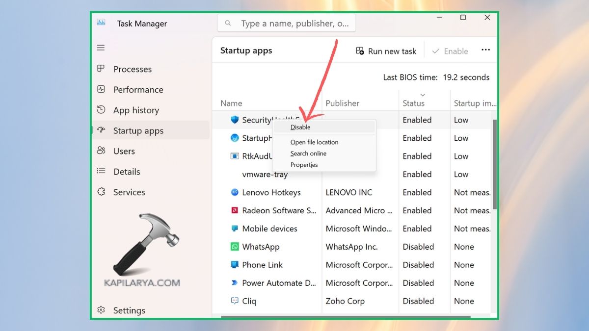The height and width of the screenshot is (331, 589).
Task: Click the StartupH app icon
Action: click(235, 138)
